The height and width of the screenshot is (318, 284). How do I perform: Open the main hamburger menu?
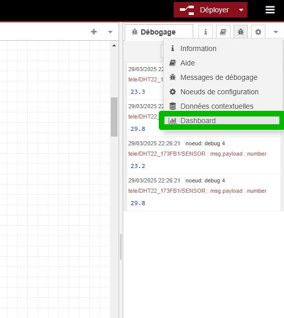click(x=270, y=10)
